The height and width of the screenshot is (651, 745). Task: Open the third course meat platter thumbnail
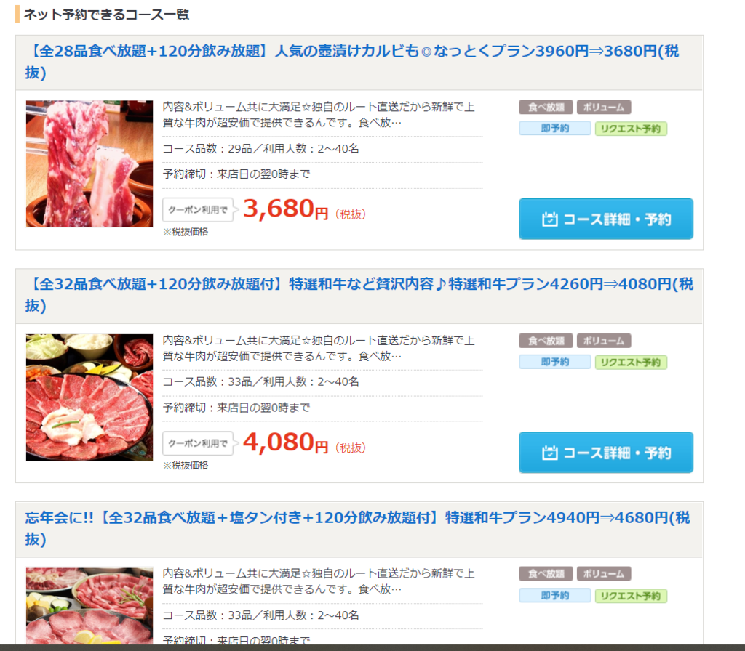pos(89,605)
